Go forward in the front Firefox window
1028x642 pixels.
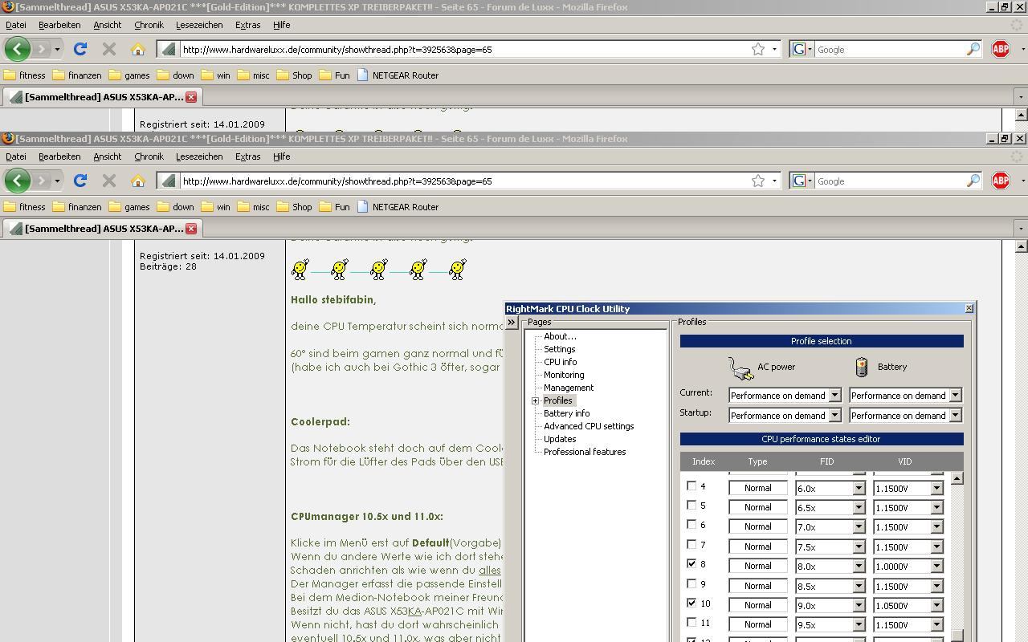point(42,181)
